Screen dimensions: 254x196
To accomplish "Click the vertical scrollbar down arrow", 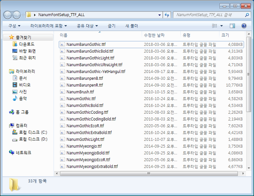I will (x=248, y=168).
